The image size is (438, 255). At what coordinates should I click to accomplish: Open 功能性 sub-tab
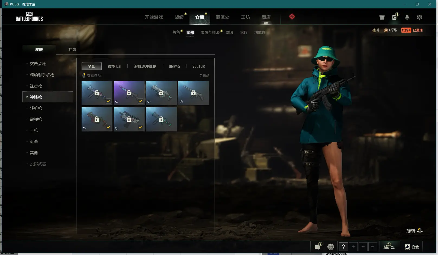(260, 32)
